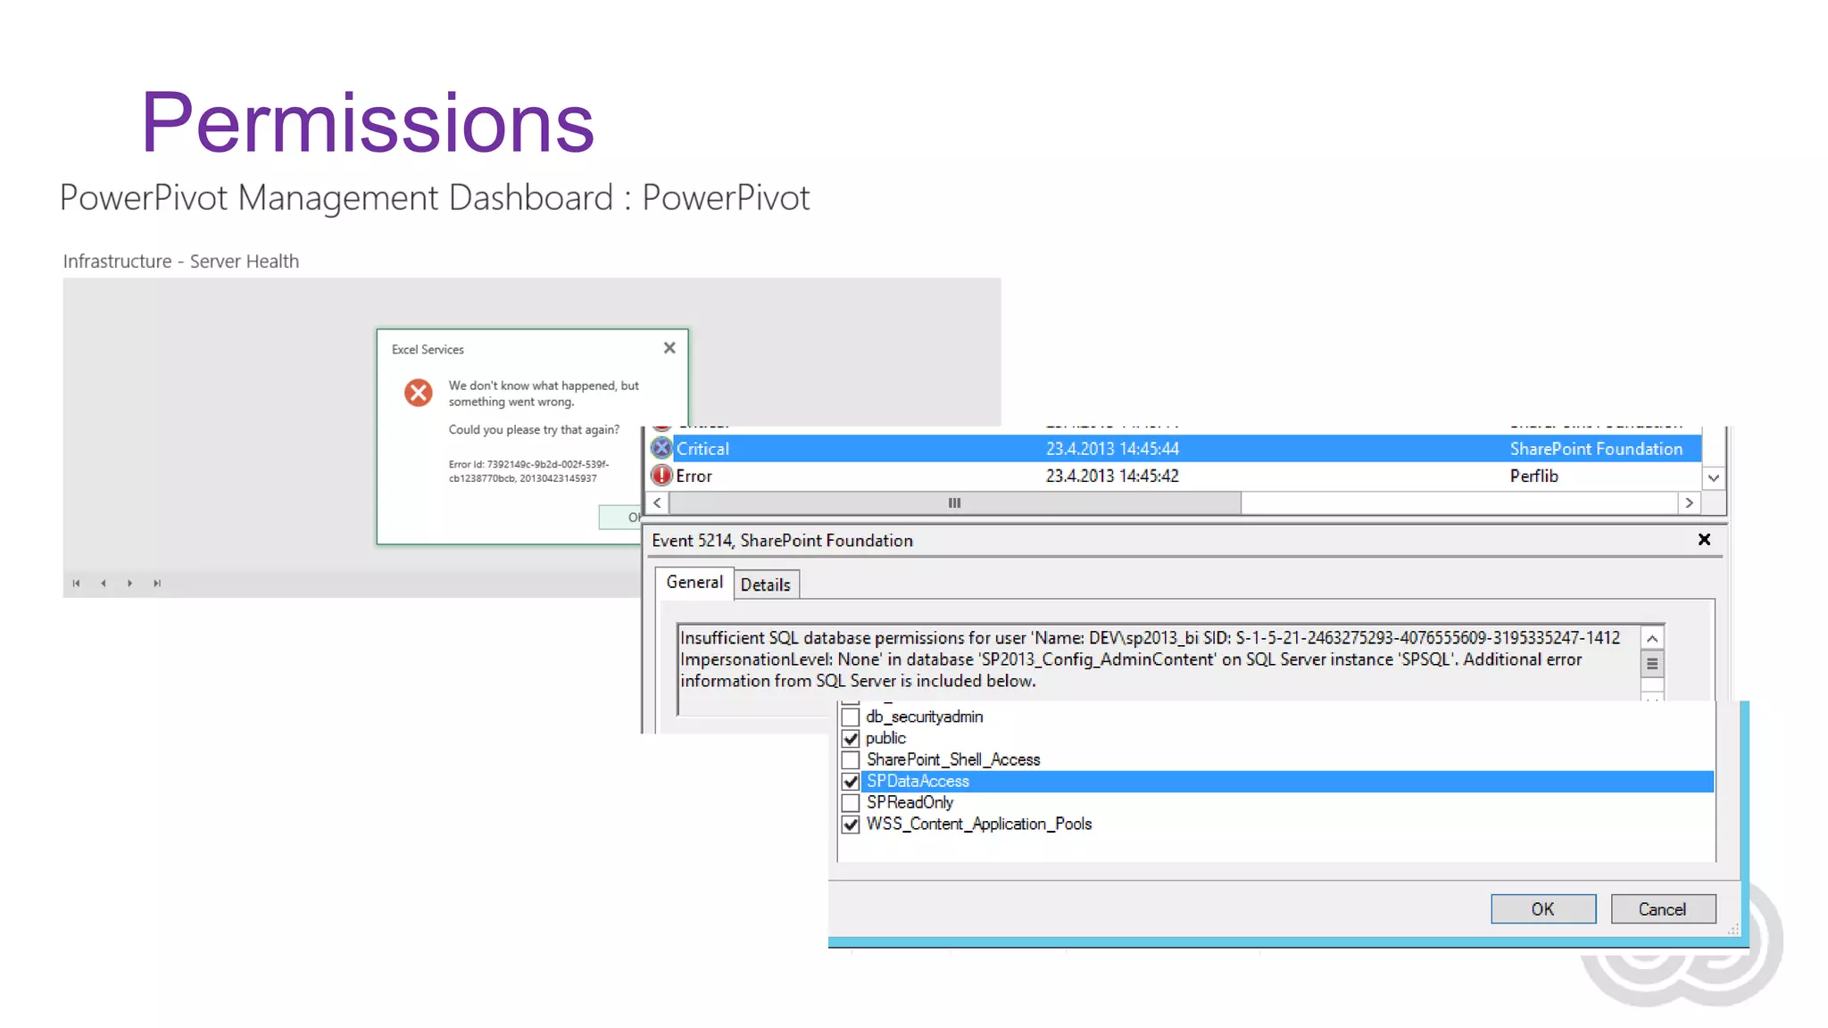Click up arrow of description scrollbar

coord(1652,639)
